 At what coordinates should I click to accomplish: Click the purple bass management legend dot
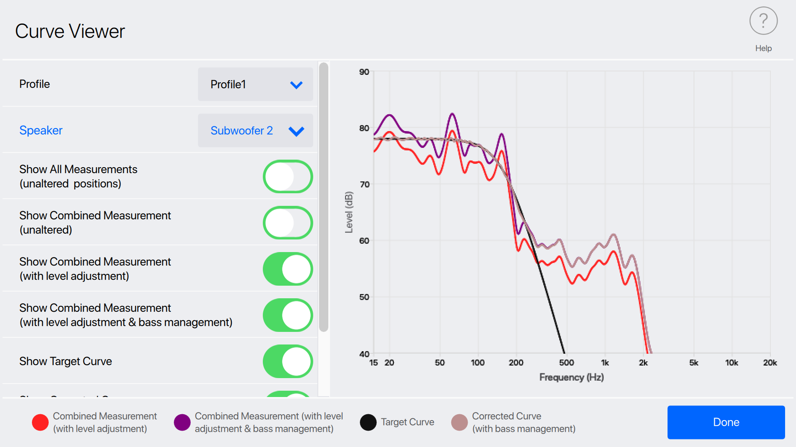pyautogui.click(x=182, y=422)
